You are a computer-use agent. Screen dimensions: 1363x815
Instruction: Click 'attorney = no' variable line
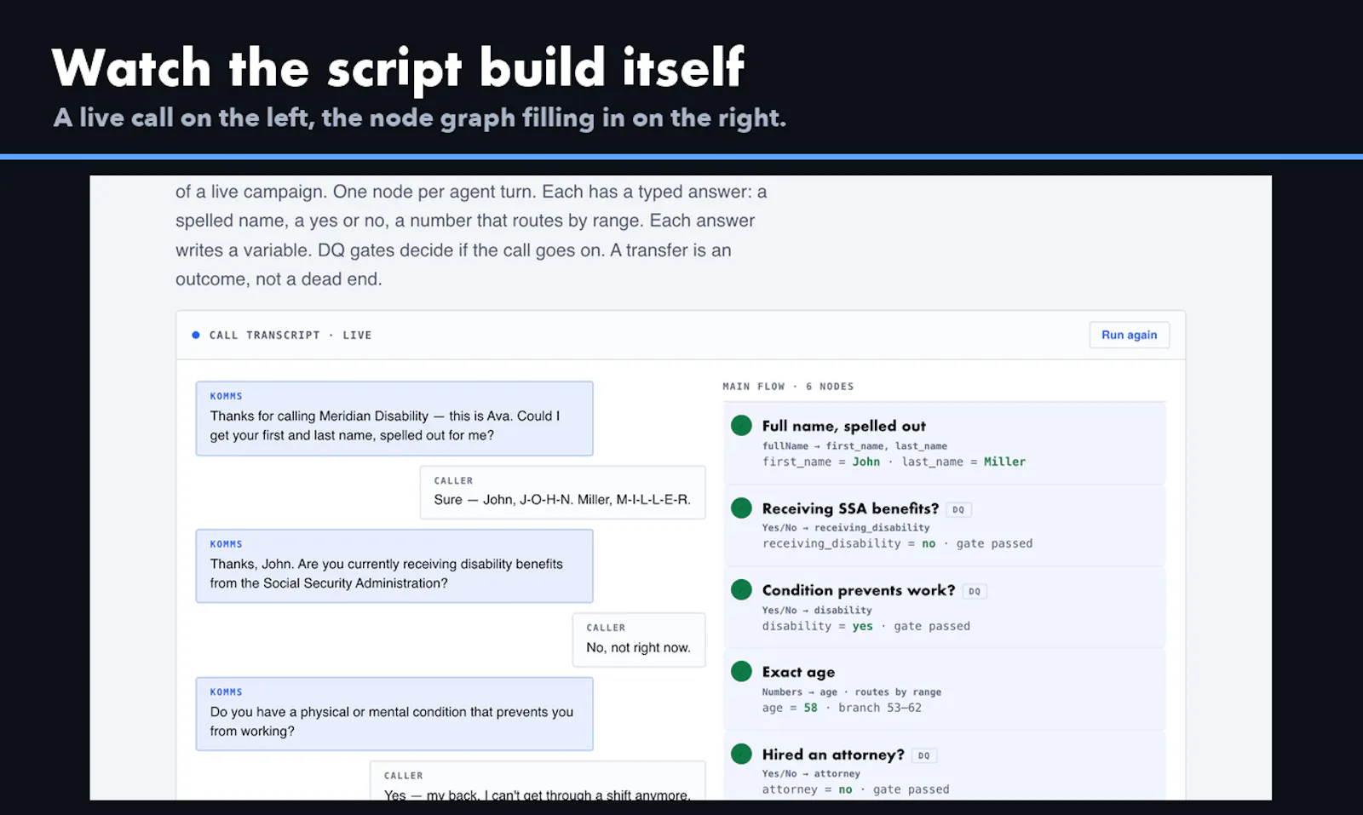pyautogui.click(x=807, y=789)
